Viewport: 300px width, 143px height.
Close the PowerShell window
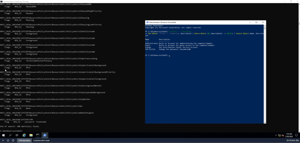pyautogui.click(x=263, y=22)
